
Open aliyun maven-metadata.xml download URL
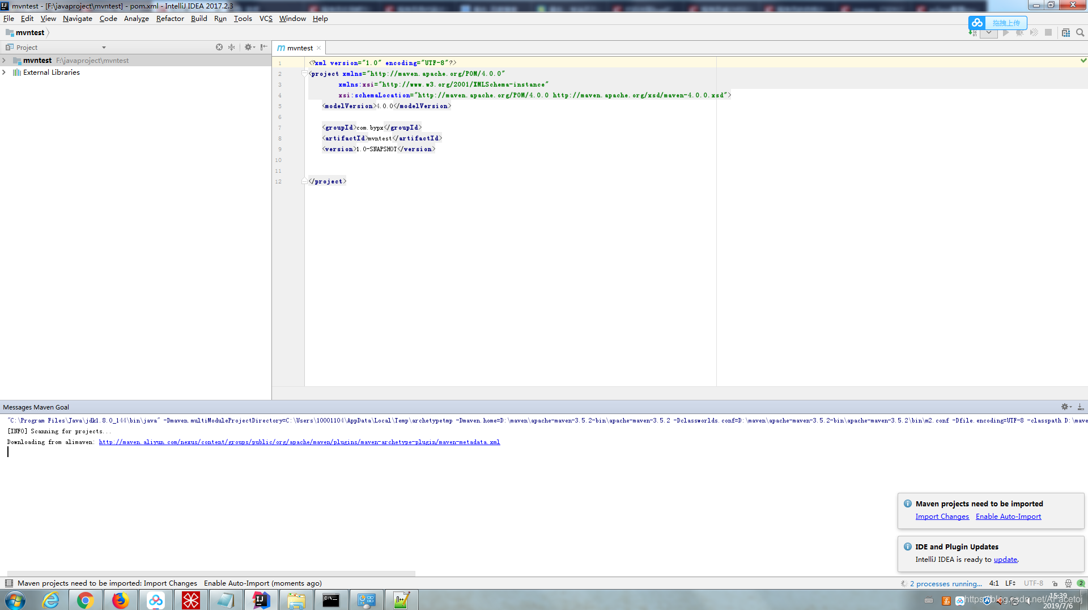click(299, 442)
